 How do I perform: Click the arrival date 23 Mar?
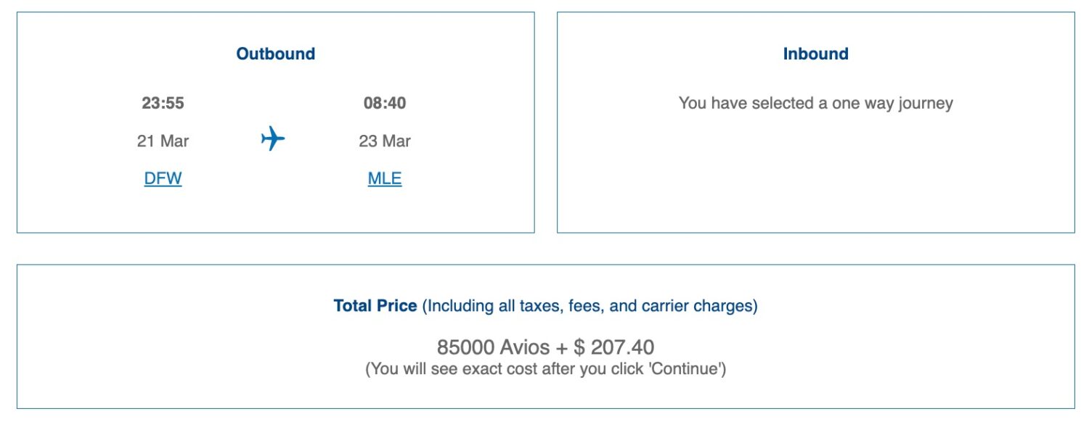[x=384, y=141]
